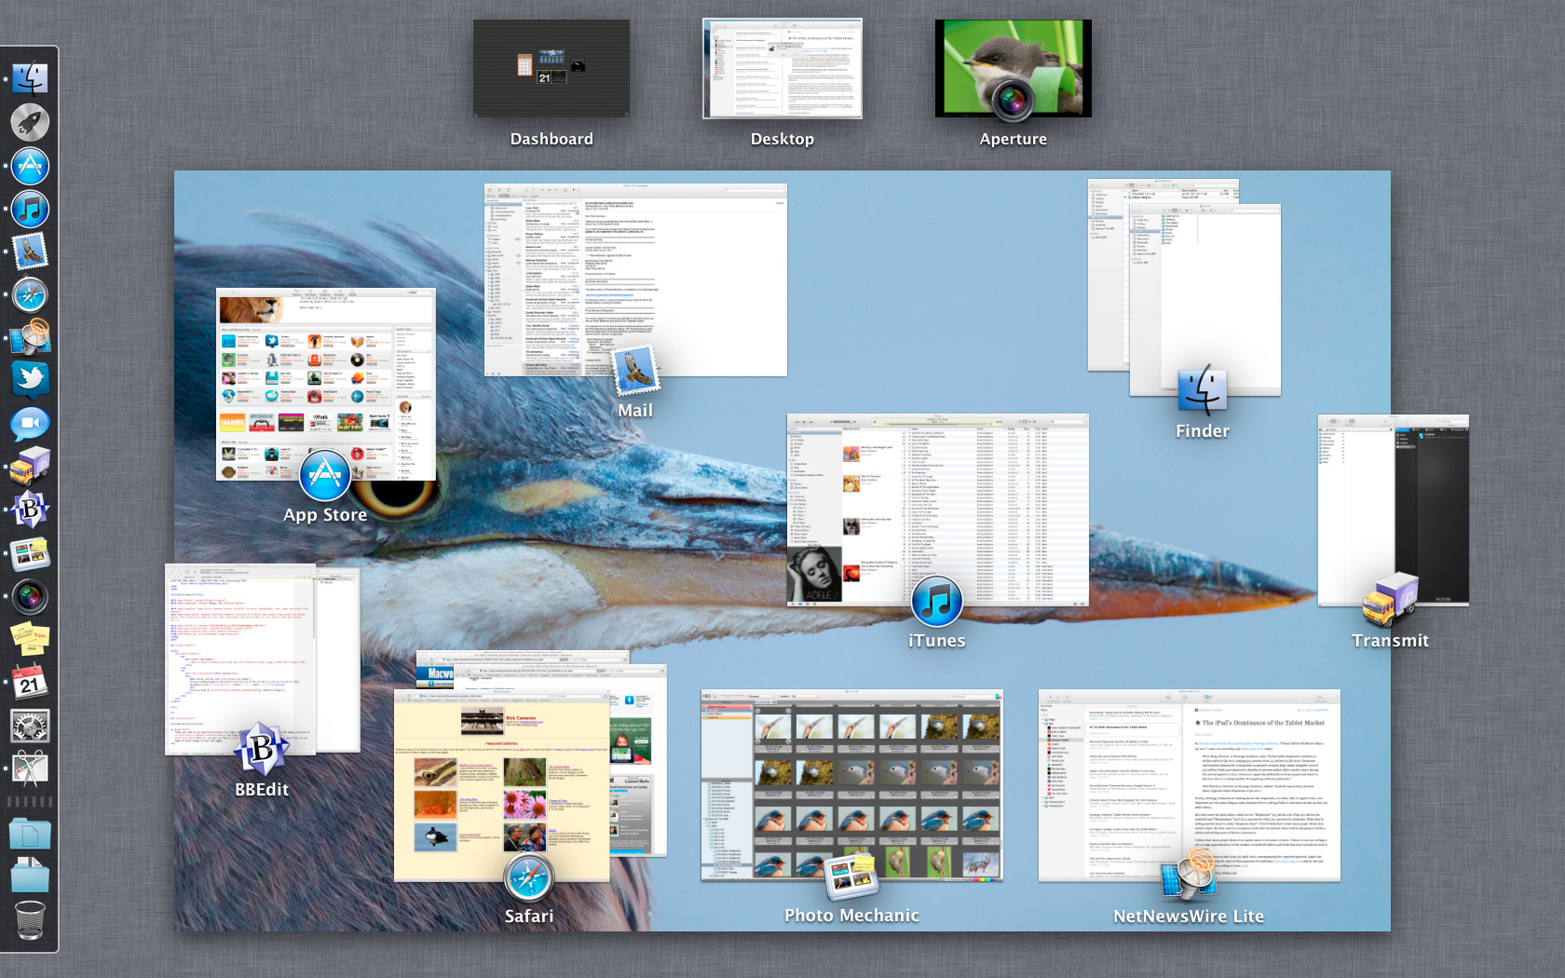Switch to the Dashboard space
Image resolution: width=1565 pixels, height=978 pixels.
[x=551, y=70]
